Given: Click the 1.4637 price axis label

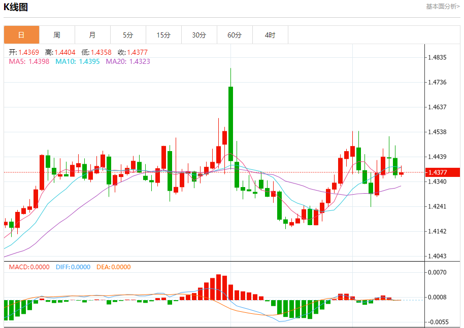Looking at the screenshot, I should 437,107.
